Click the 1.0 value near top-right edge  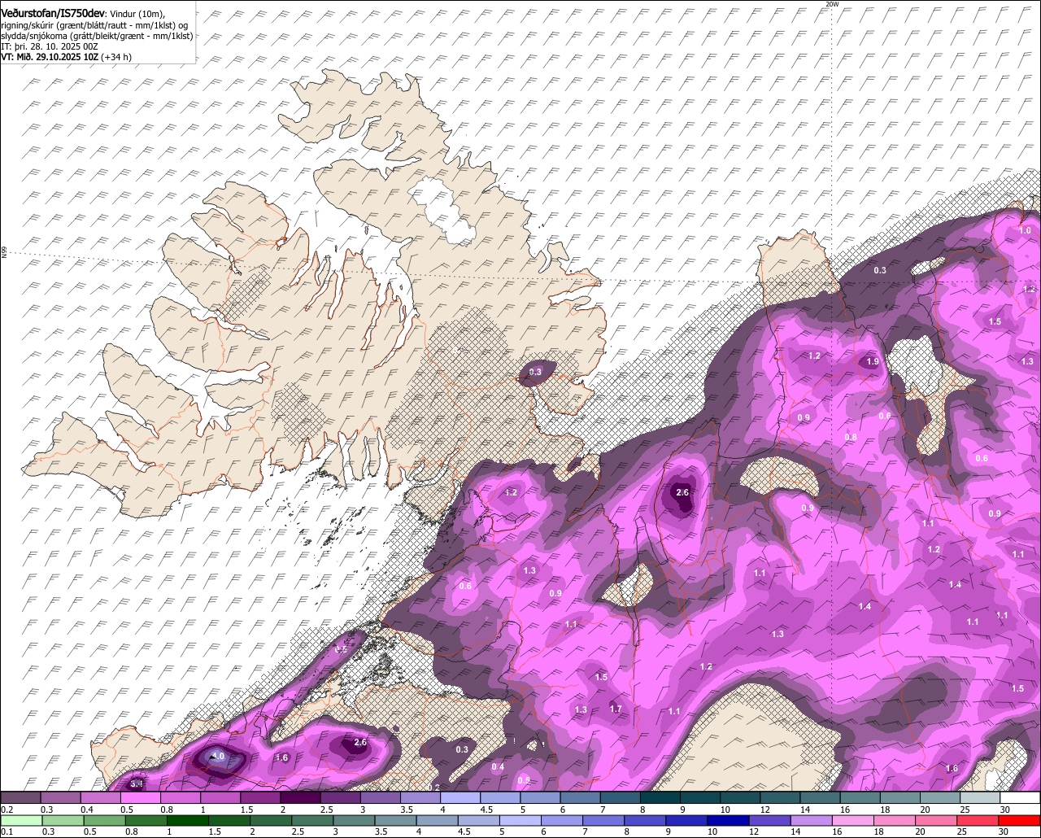[1025, 231]
